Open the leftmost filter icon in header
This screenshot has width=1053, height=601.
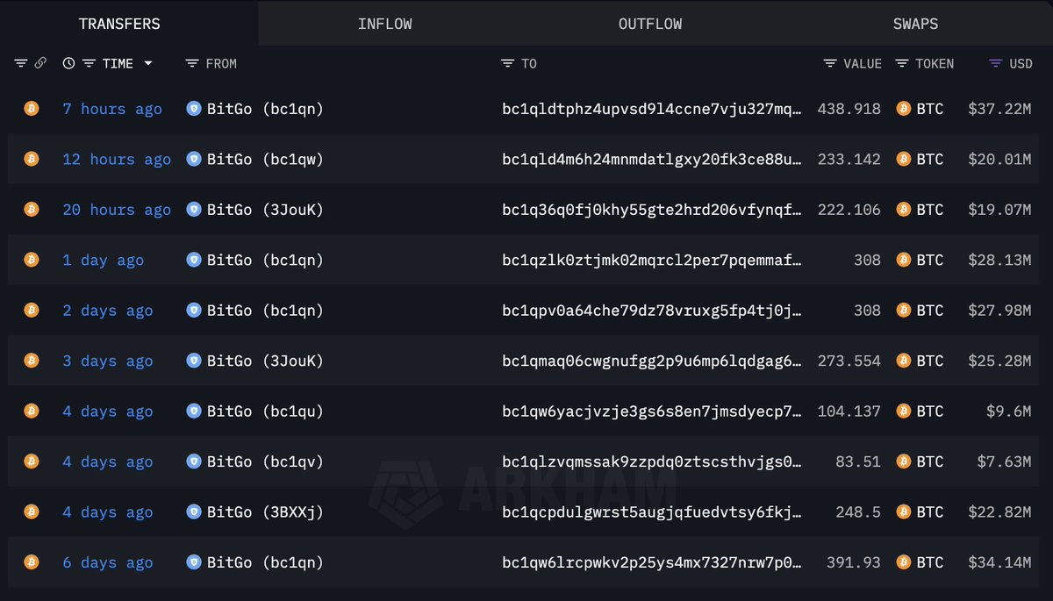pyautogui.click(x=21, y=63)
